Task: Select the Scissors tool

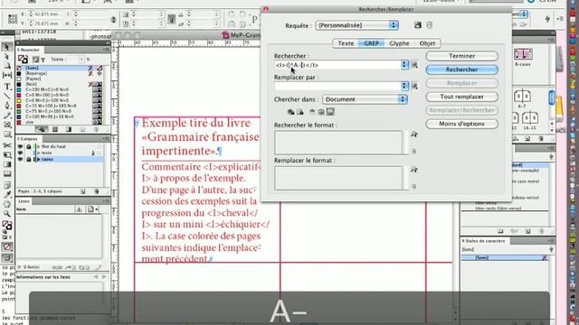Action: tap(6, 145)
